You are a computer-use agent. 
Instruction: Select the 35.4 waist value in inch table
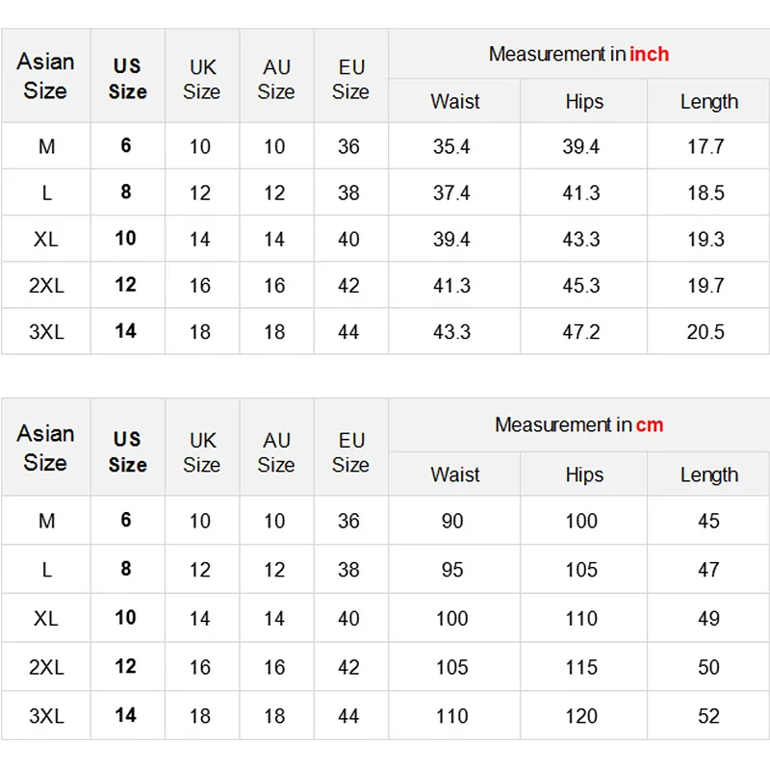pyautogui.click(x=451, y=147)
